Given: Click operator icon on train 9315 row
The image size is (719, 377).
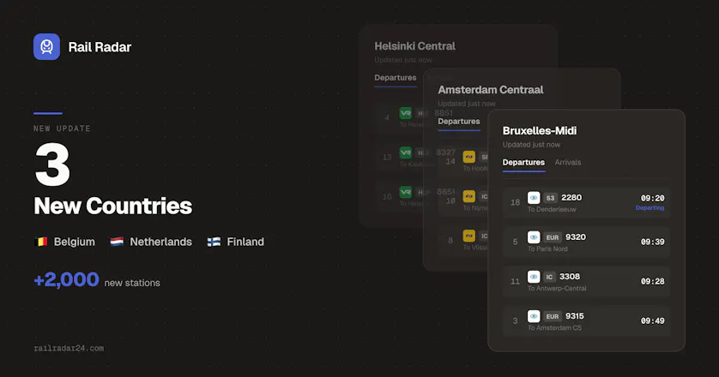Looking at the screenshot, I should click(x=534, y=316).
